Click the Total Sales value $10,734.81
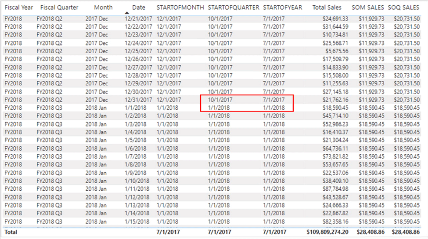428x239 pixels. (335, 35)
